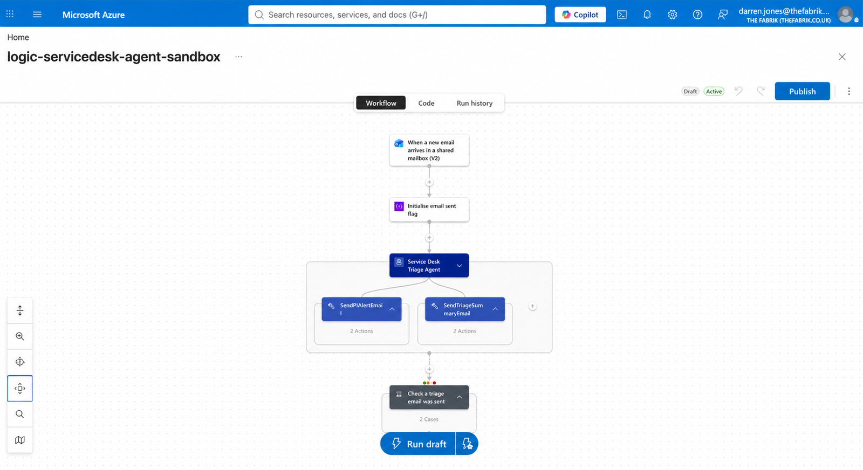Open the Azure app launcher grid
Image resolution: width=863 pixels, height=470 pixels.
(10, 15)
